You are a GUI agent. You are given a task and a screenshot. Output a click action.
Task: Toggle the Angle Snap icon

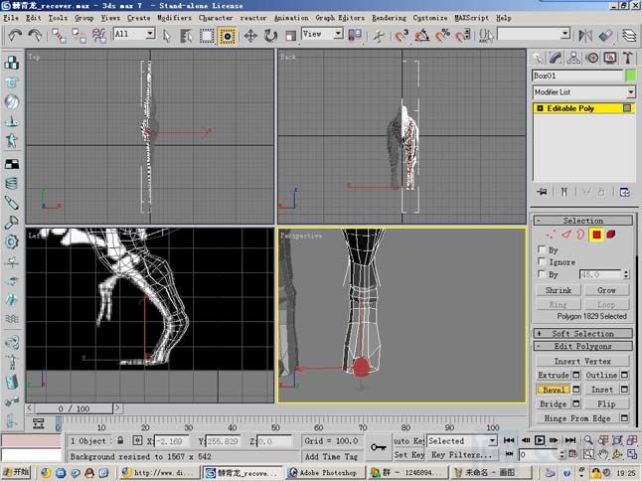click(x=422, y=36)
